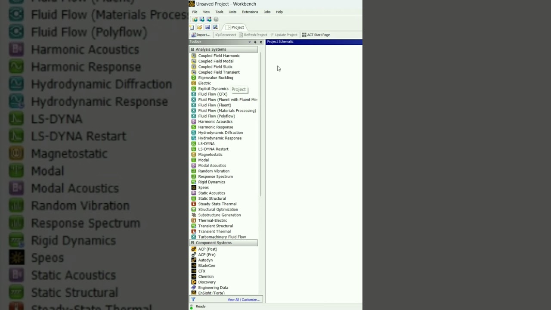The height and width of the screenshot is (310, 551).
Task: Click the Open project folder icon
Action: pos(199,27)
